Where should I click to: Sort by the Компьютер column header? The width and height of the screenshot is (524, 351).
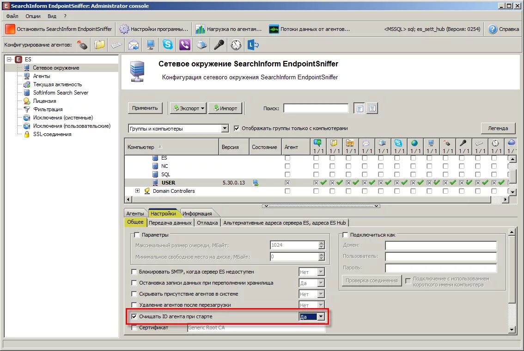click(171, 147)
